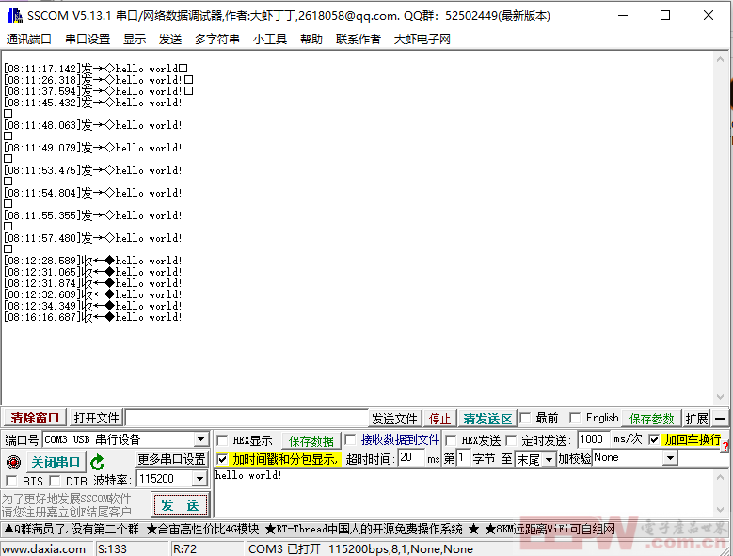Open the 帮助 menu
This screenshot has height=556, width=733.
pyautogui.click(x=311, y=39)
